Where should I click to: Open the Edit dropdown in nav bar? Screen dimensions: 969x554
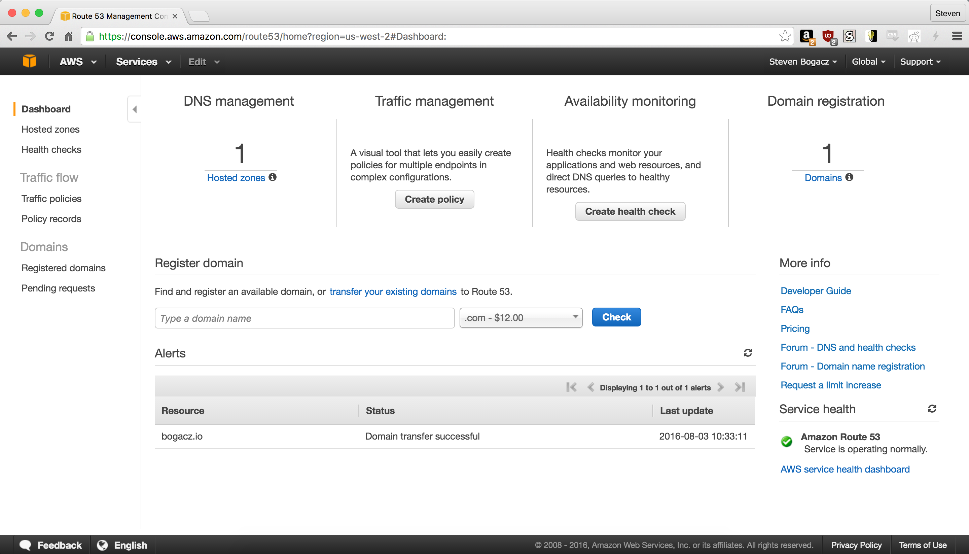click(x=204, y=62)
